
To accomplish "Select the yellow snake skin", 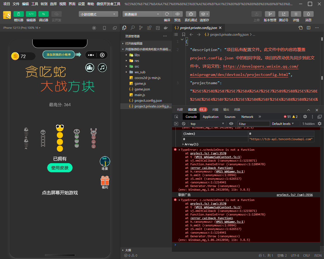I will pos(60,138).
